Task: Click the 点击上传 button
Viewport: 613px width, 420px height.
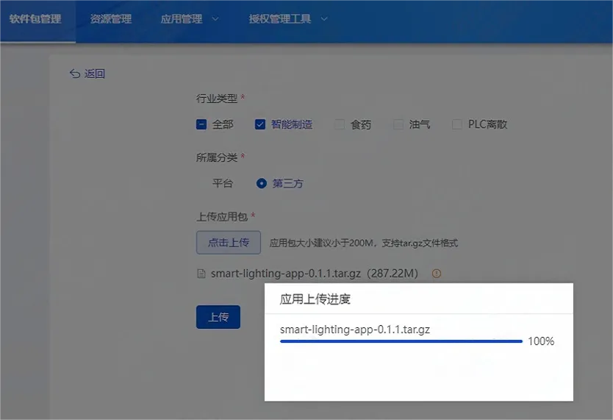Action: click(229, 243)
